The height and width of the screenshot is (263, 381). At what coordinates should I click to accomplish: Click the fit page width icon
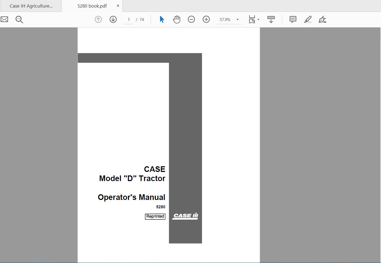pos(252,19)
